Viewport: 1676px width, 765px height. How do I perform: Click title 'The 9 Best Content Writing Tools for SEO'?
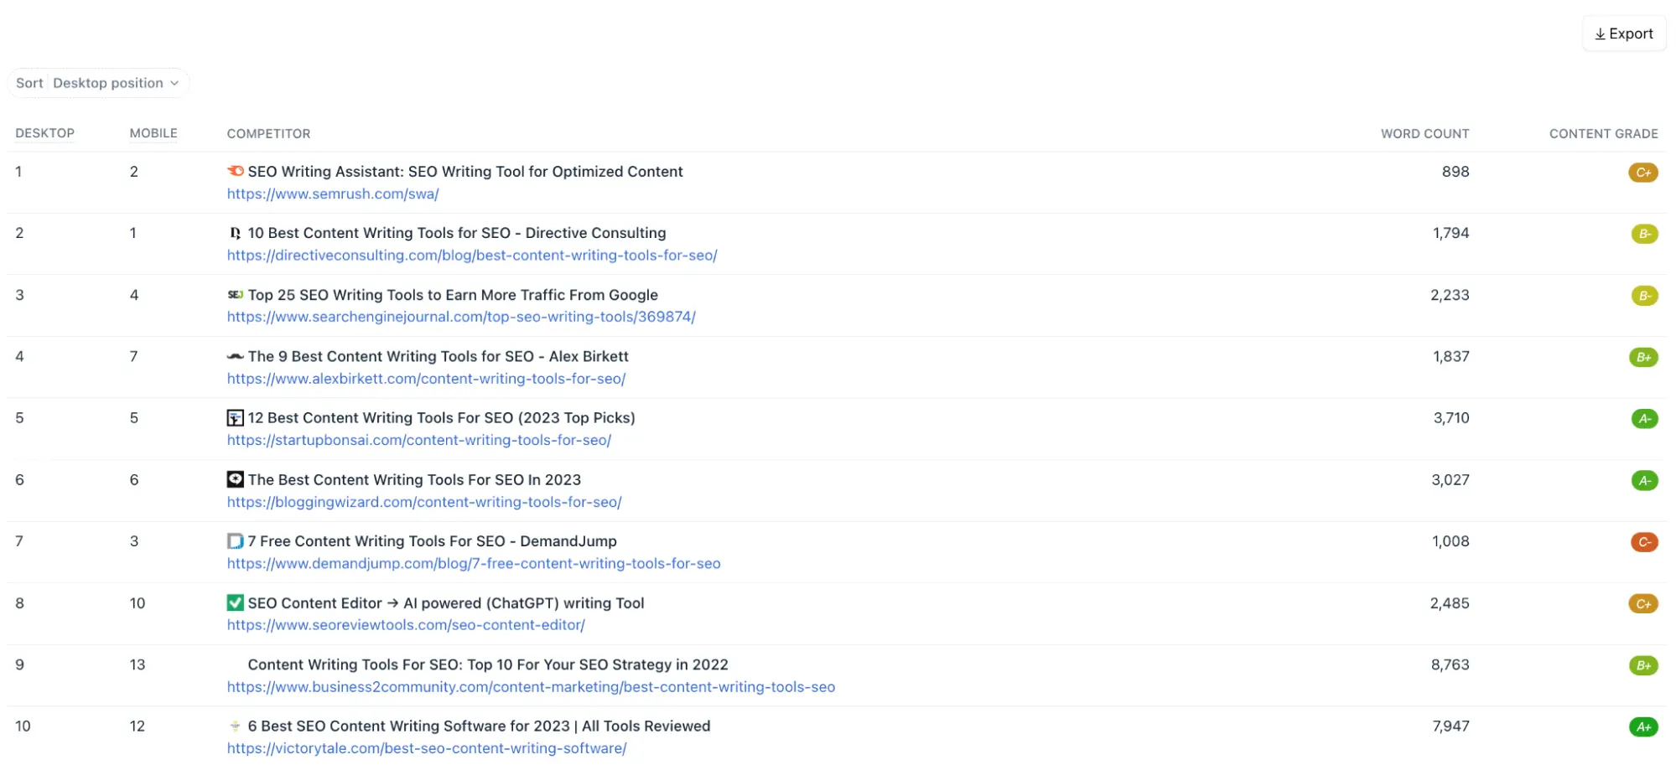pyautogui.click(x=438, y=357)
